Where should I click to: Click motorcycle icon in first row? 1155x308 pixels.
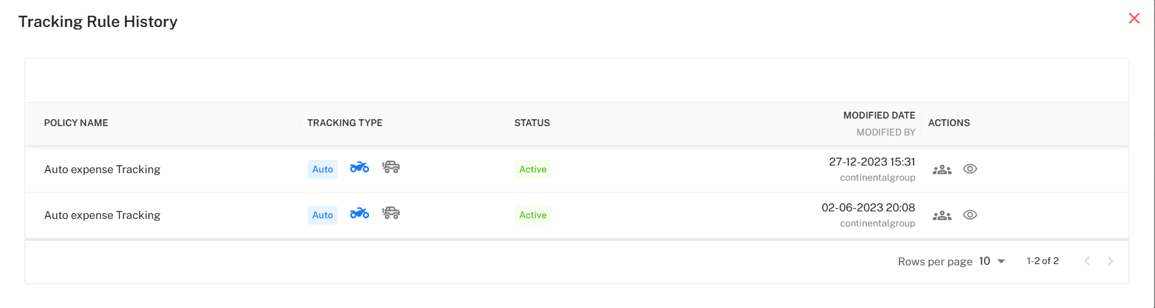click(x=359, y=167)
